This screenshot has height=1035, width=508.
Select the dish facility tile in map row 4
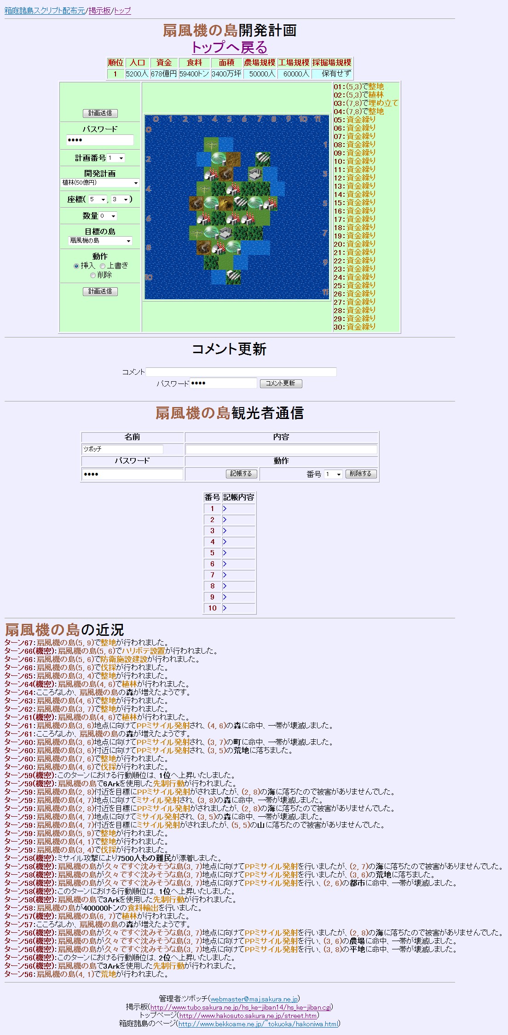233,189
